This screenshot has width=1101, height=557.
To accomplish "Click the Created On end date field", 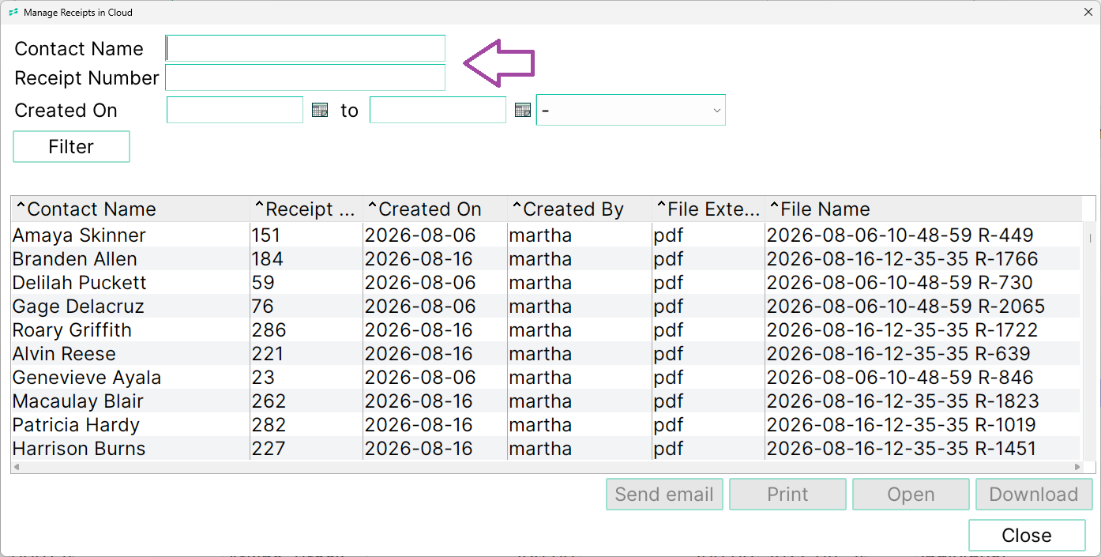I will pos(438,111).
